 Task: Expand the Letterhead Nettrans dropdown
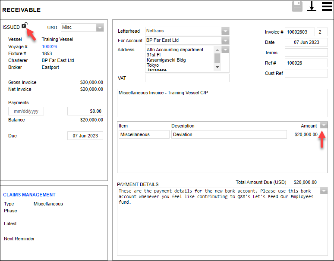click(225, 31)
